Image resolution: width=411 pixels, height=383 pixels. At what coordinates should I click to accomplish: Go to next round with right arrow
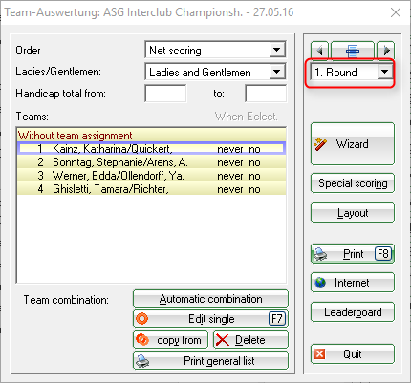pos(386,51)
